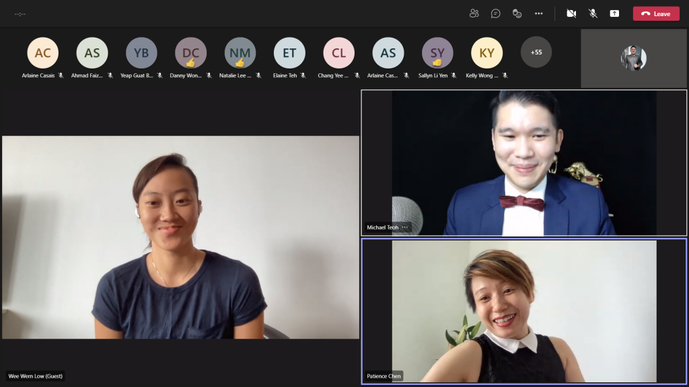Click Kelly Wong's KY avatar
This screenshot has width=689, height=387.
486,53
